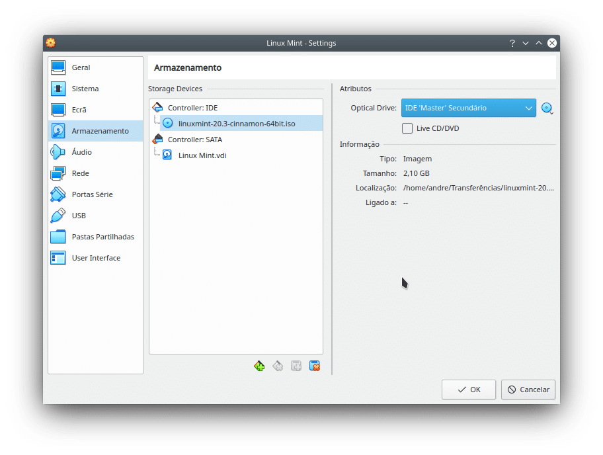The height and width of the screenshot is (455, 603).
Task: Click the Pastas Partilhadas folder icon
Action: [58, 237]
